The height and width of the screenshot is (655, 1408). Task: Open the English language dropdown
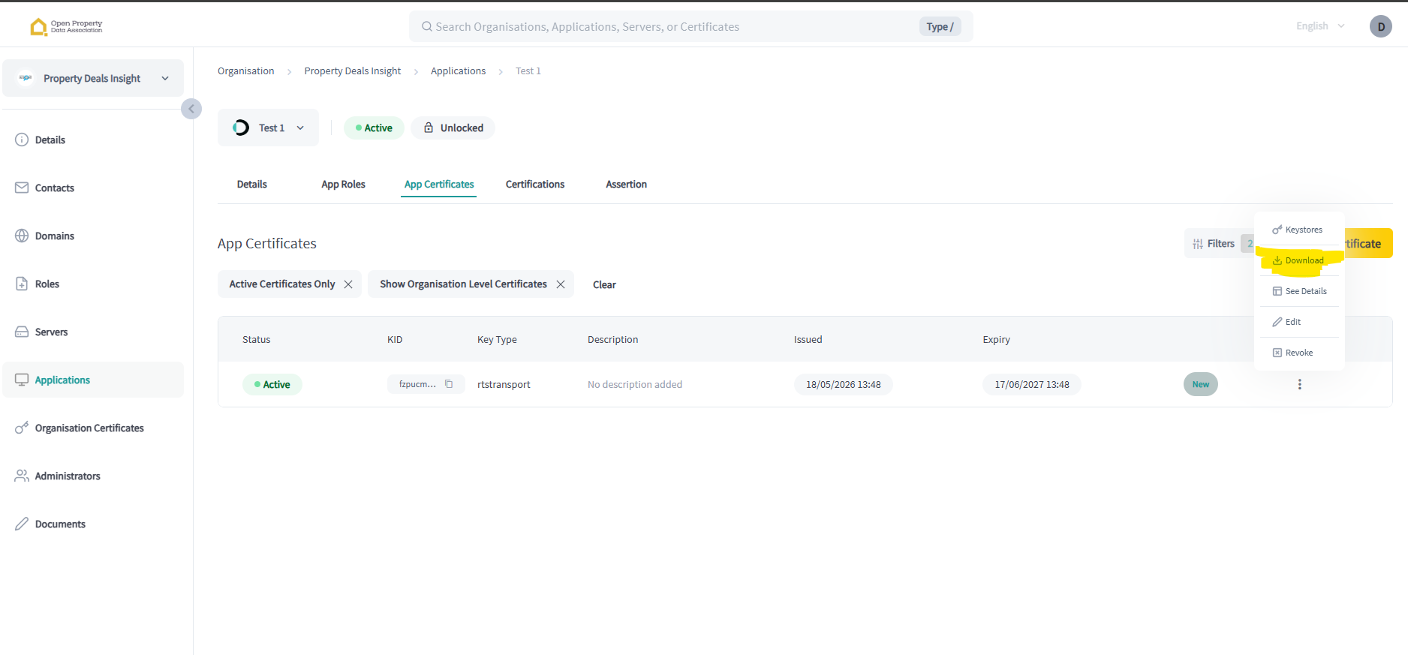coord(1320,26)
